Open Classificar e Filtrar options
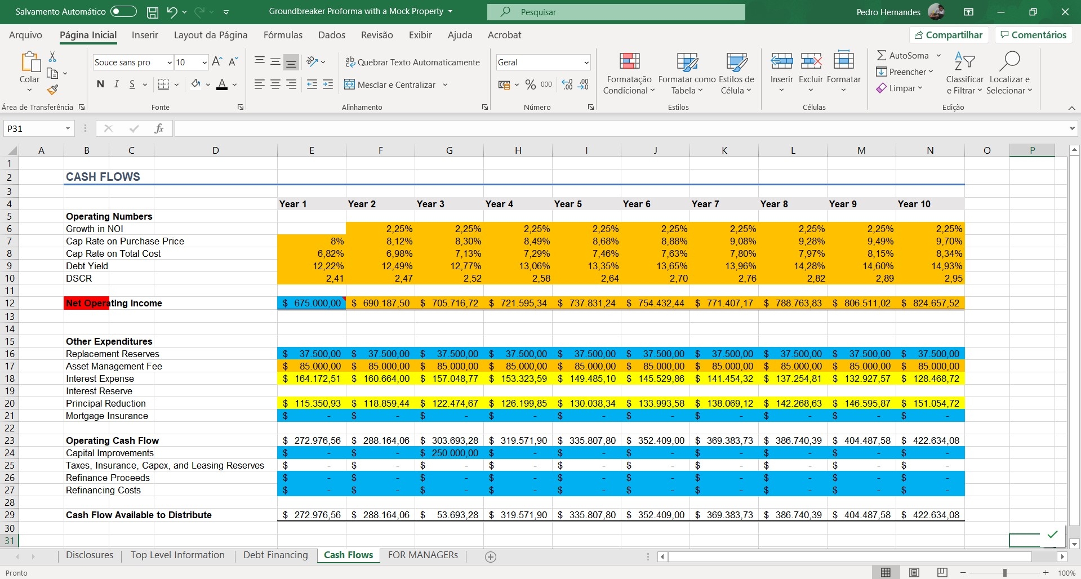Image resolution: width=1081 pixels, height=579 pixels. click(964, 72)
